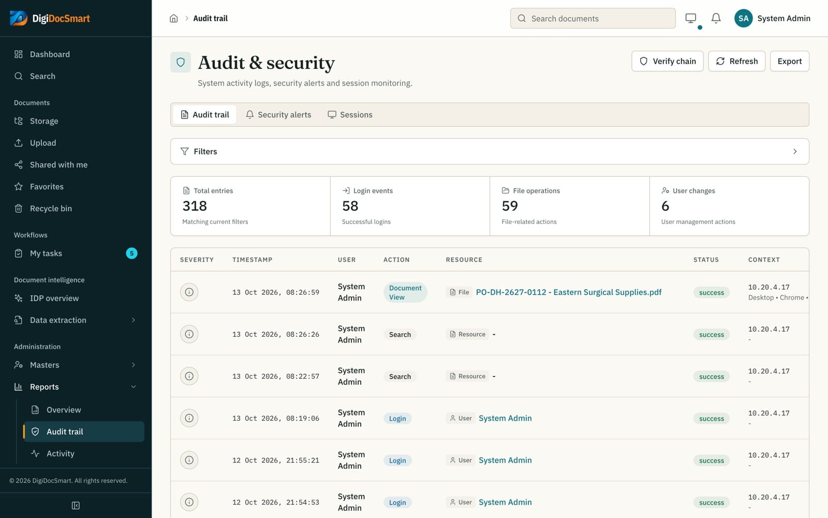Click Search action badge in 08:26:26 row
Viewport: 828px width, 518px height.
[x=400, y=335]
